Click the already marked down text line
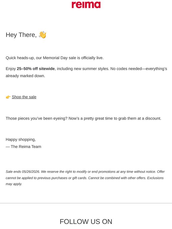Screen dimensions: 172x229 coord(25,76)
